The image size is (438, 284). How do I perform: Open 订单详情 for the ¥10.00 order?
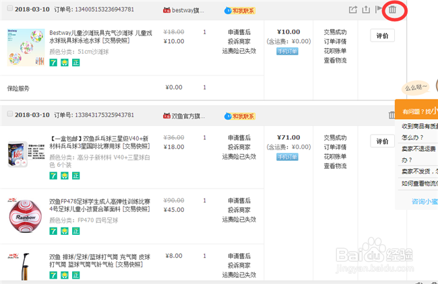(x=335, y=42)
